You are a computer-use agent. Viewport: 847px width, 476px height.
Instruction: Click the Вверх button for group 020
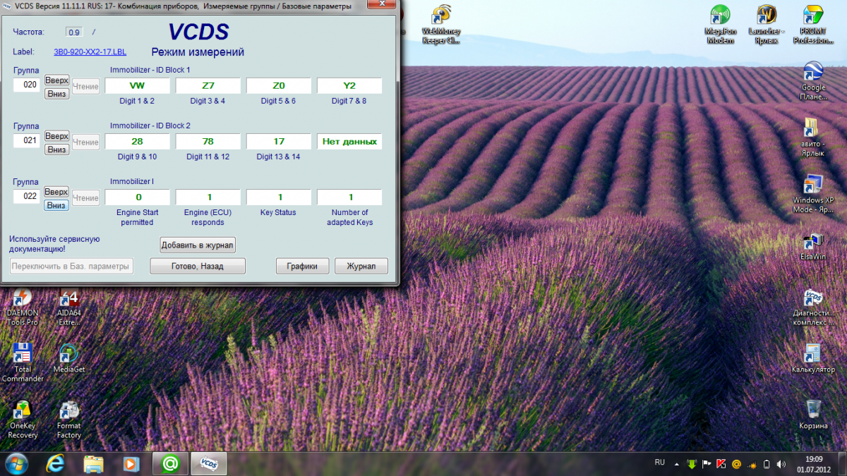coord(56,80)
